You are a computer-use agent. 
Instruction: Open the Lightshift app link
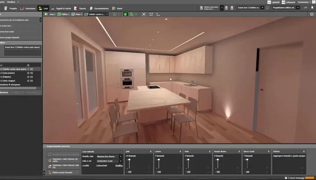click(273, 2)
